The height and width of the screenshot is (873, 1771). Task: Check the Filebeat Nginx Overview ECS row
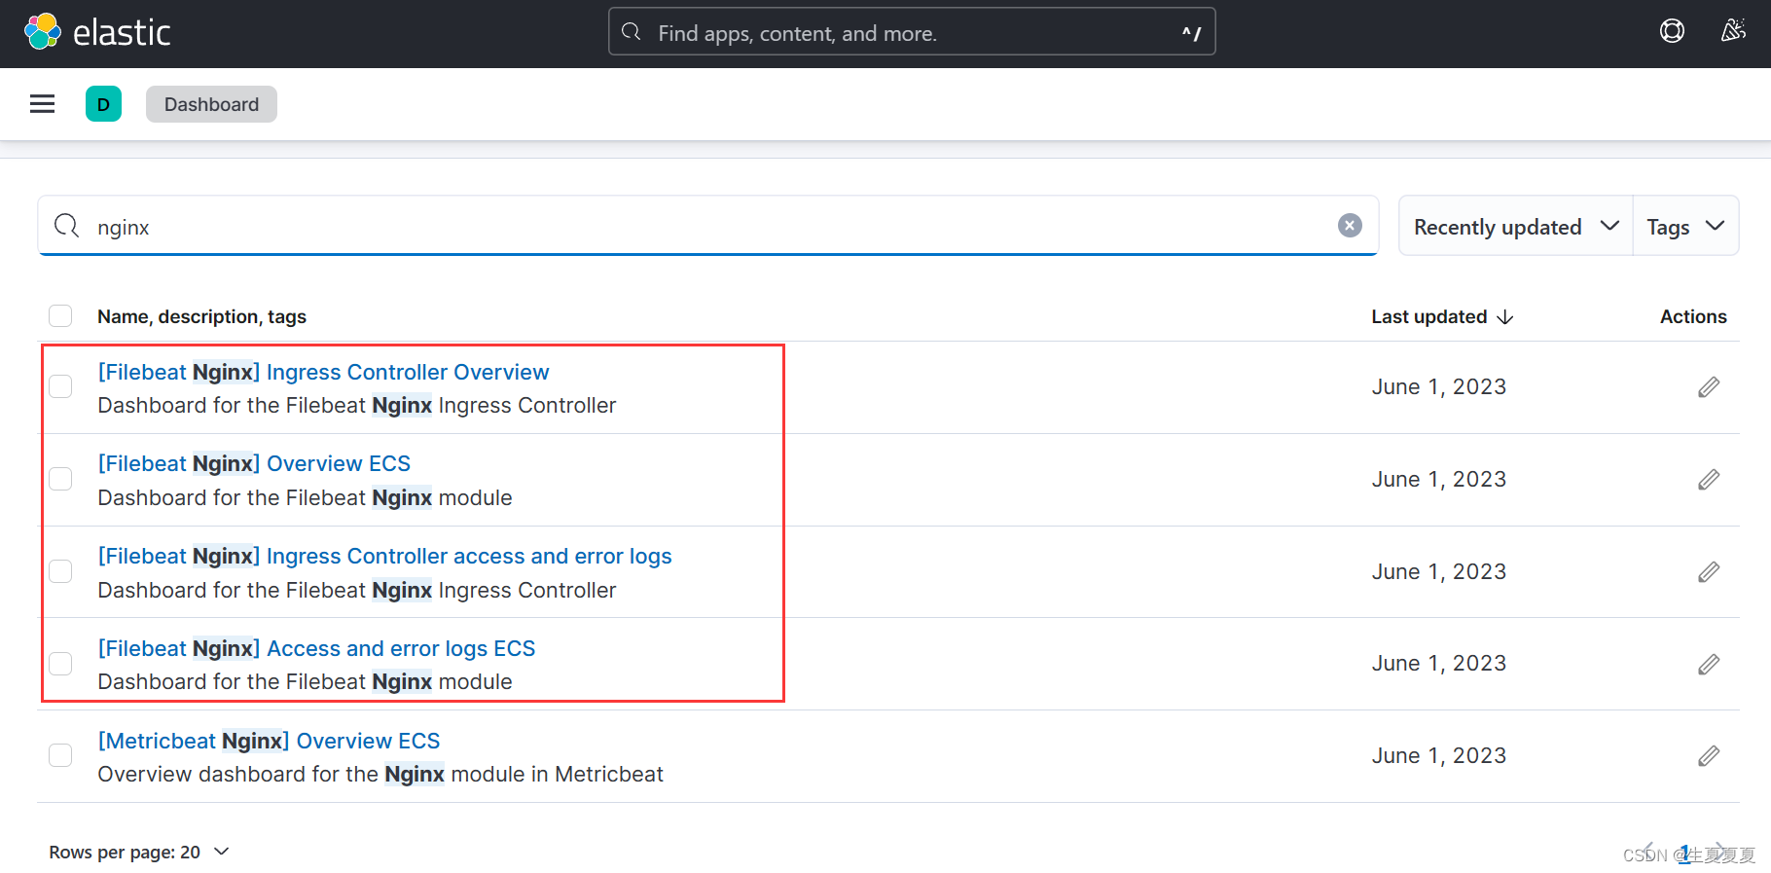tap(60, 479)
